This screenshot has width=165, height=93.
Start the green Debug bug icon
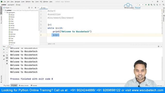pyautogui.click(x=149, y=5)
